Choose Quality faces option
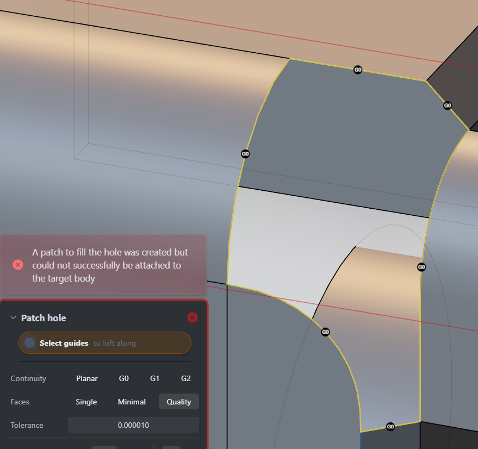The width and height of the screenshot is (478, 449). pyautogui.click(x=179, y=402)
